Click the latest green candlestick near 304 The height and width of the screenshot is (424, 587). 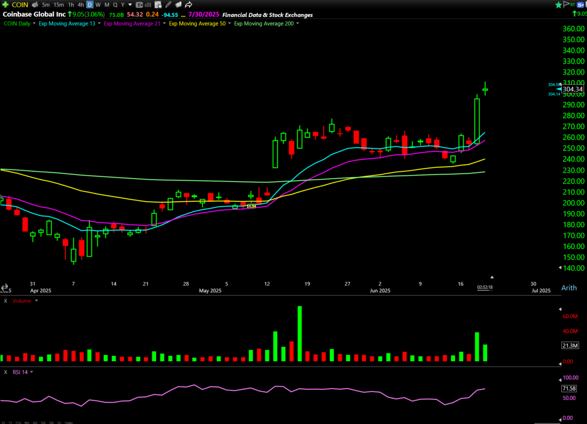[x=485, y=89]
